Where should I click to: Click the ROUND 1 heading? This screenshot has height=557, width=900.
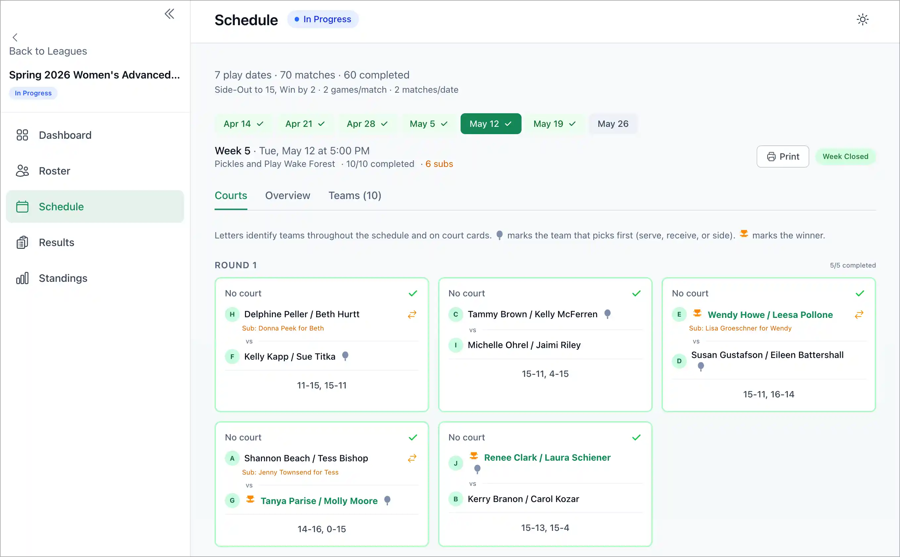pyautogui.click(x=236, y=265)
